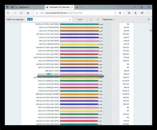The width and height of the screenshot is (157, 130).
Task: Close the find on page bar
Action: (149, 20)
